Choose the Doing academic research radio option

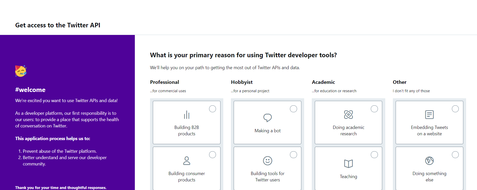pos(374,109)
